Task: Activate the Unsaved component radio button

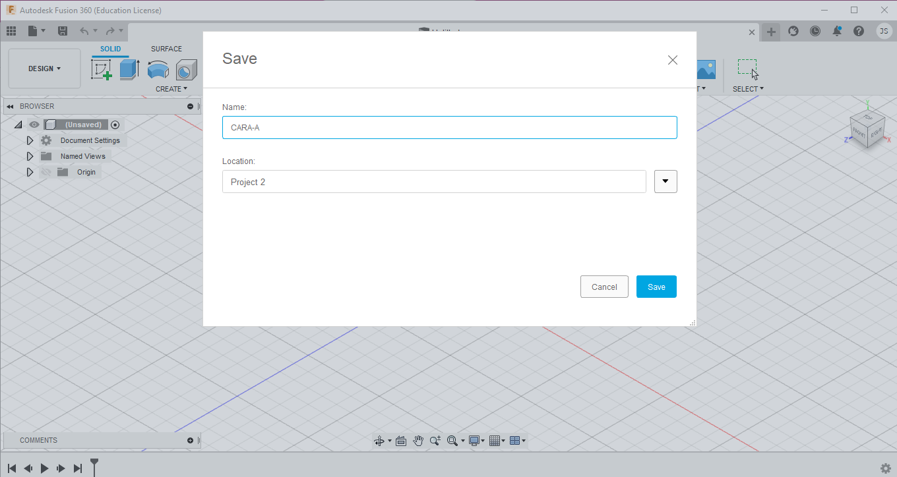Action: click(115, 125)
